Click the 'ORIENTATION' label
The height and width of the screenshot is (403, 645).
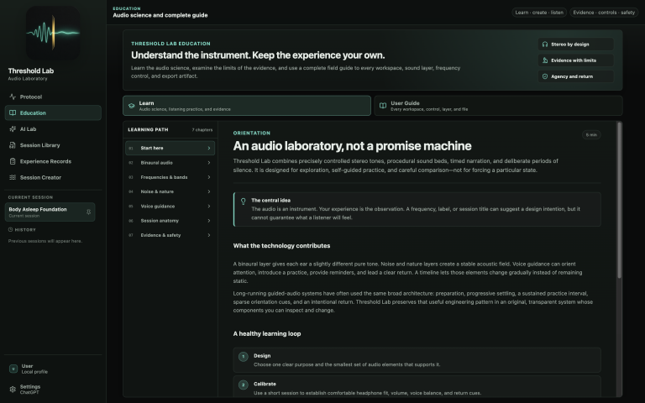pos(252,133)
